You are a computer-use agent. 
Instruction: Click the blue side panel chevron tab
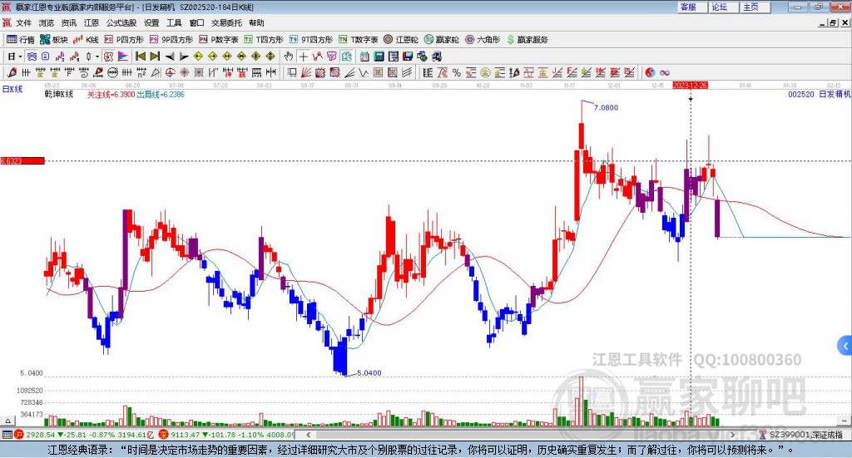click(845, 346)
